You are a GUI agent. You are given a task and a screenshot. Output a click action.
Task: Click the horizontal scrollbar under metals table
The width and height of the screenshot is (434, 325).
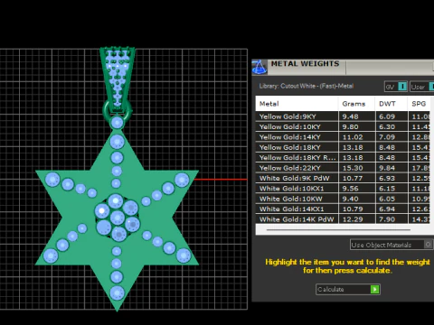click(x=338, y=230)
